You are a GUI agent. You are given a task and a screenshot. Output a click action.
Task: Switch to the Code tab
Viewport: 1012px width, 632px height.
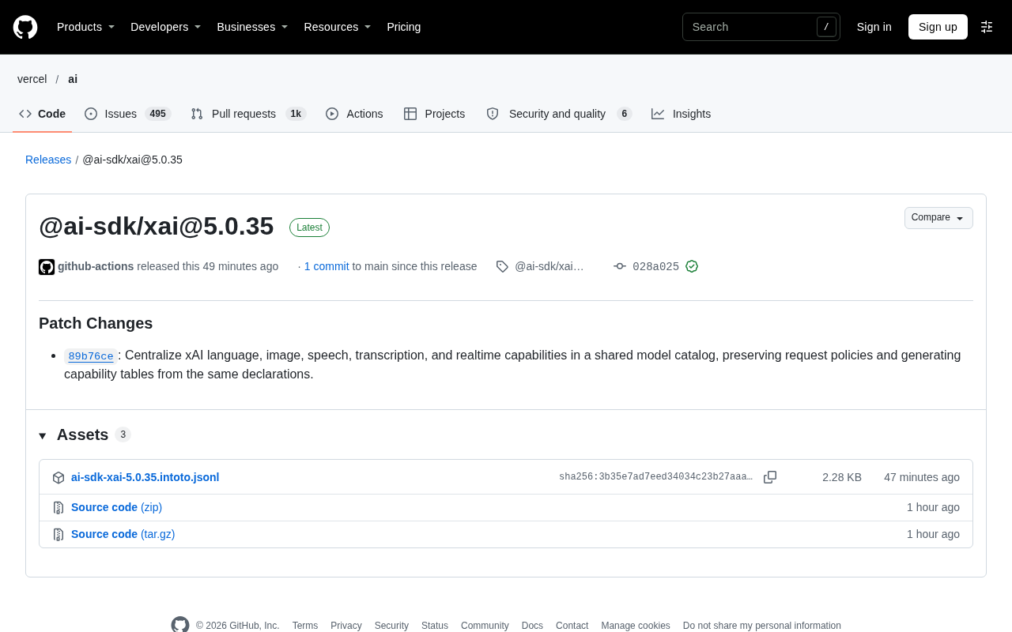(x=43, y=114)
